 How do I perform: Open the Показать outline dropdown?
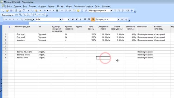[x=29, y=20]
